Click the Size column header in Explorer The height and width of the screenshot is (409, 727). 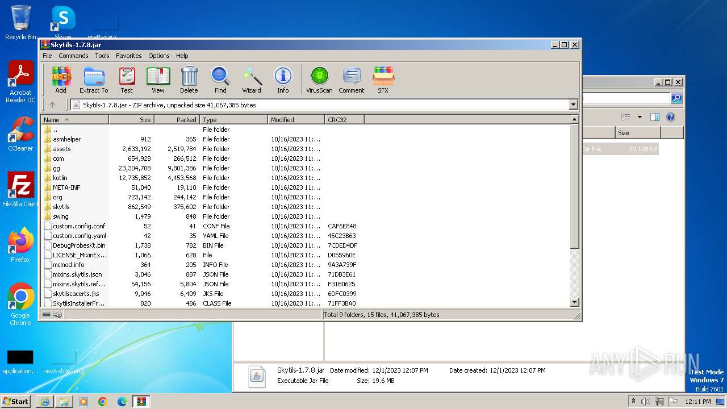638,133
